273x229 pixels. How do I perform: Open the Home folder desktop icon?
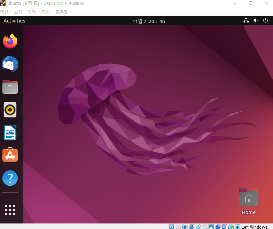coord(249,202)
